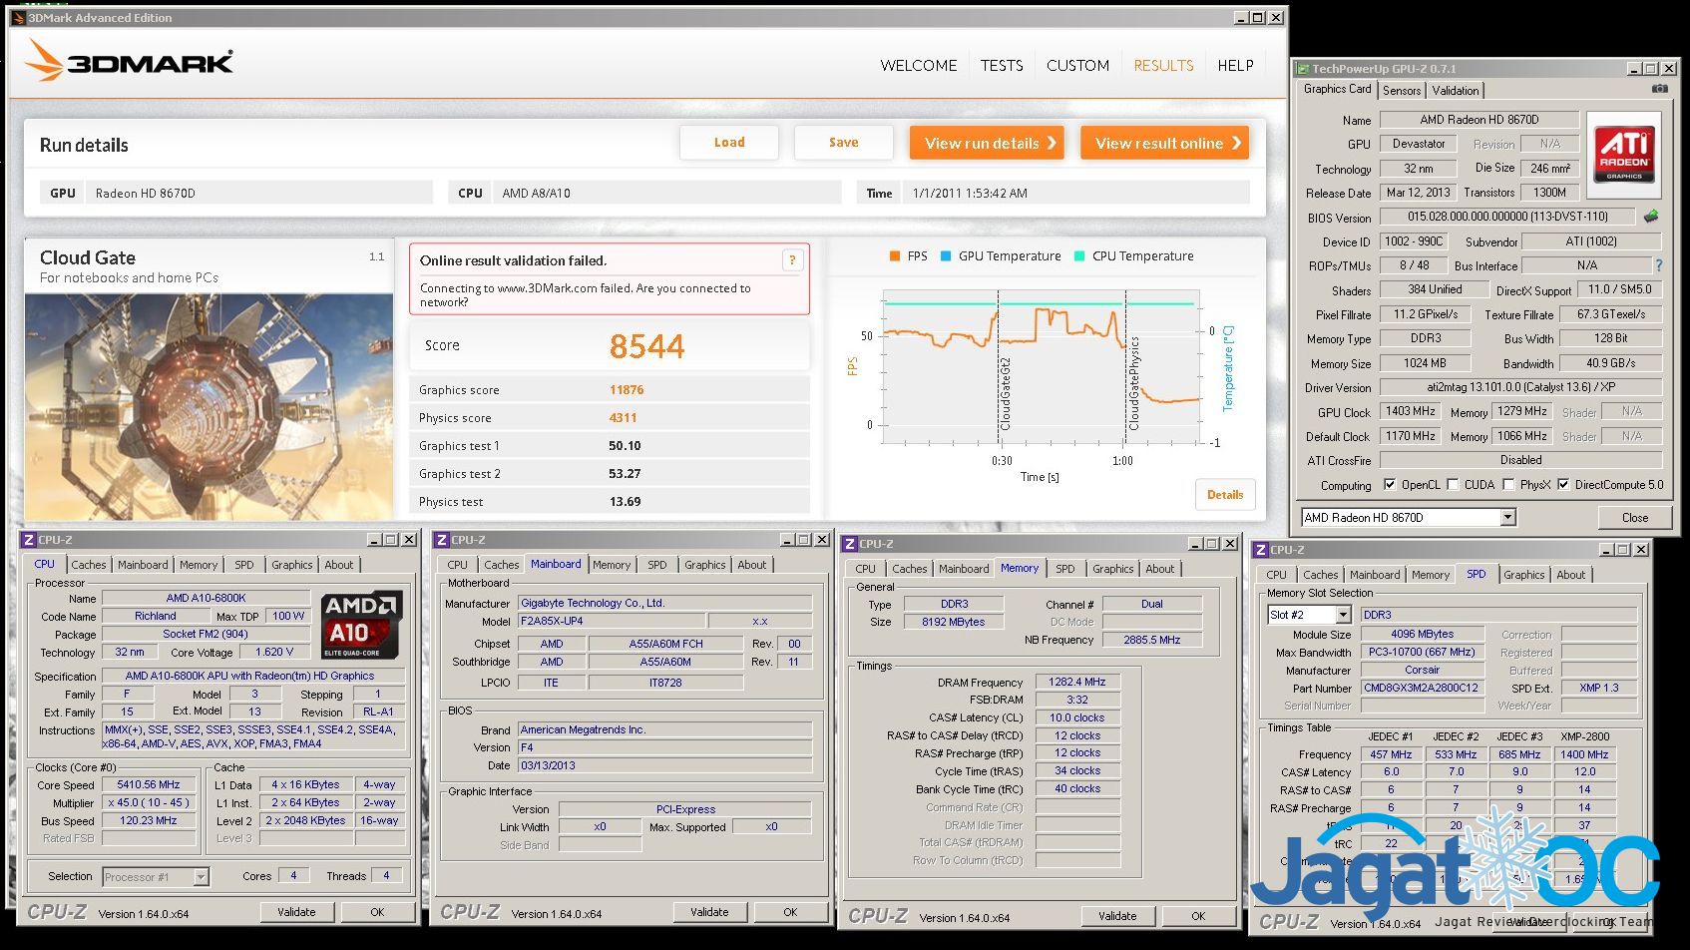1690x950 pixels.
Task: Toggle the DirectCompute 5.0 checkbox
Action: click(1563, 485)
